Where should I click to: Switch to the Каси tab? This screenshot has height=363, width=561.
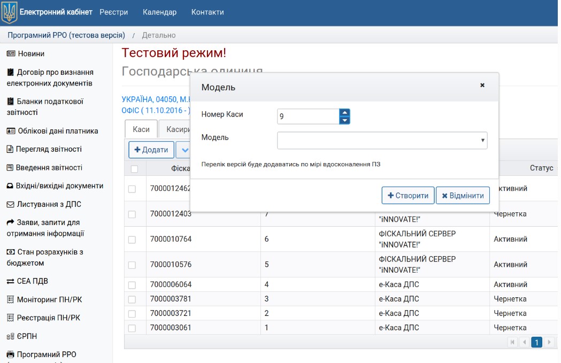pos(141,129)
